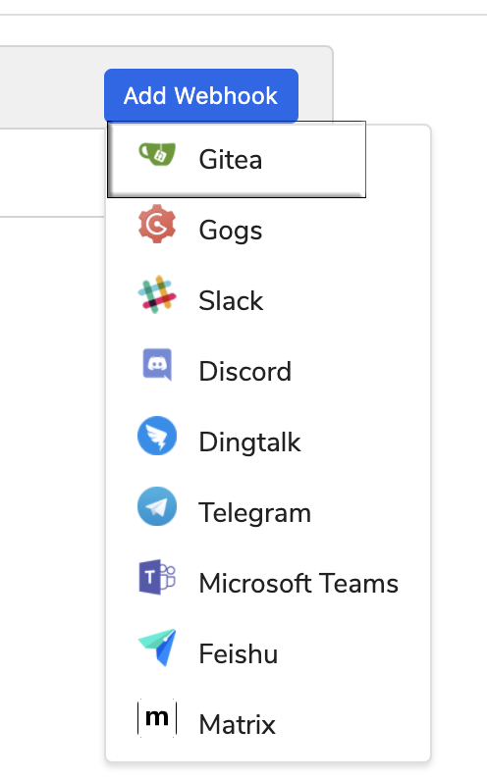Choose Dingtalk webhook type
The height and width of the screenshot is (779, 487).
coord(268,441)
